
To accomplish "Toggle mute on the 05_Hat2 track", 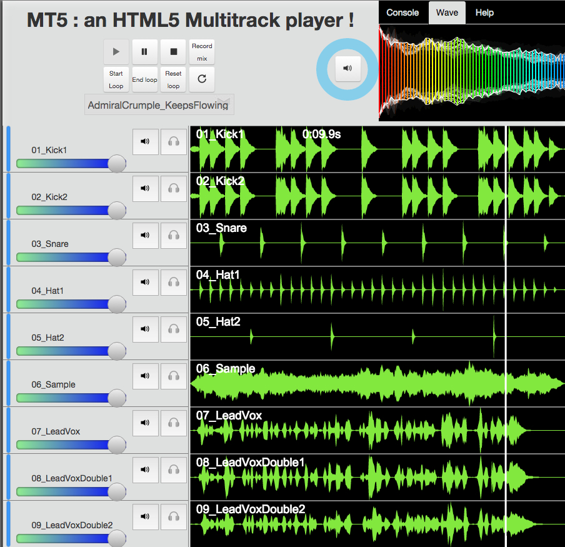I will click(145, 329).
